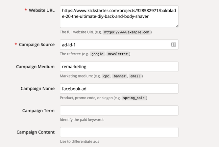Image resolution: width=219 pixels, height=147 pixels.
Task: Select the Campaign Medium label text
Action: [35, 67]
